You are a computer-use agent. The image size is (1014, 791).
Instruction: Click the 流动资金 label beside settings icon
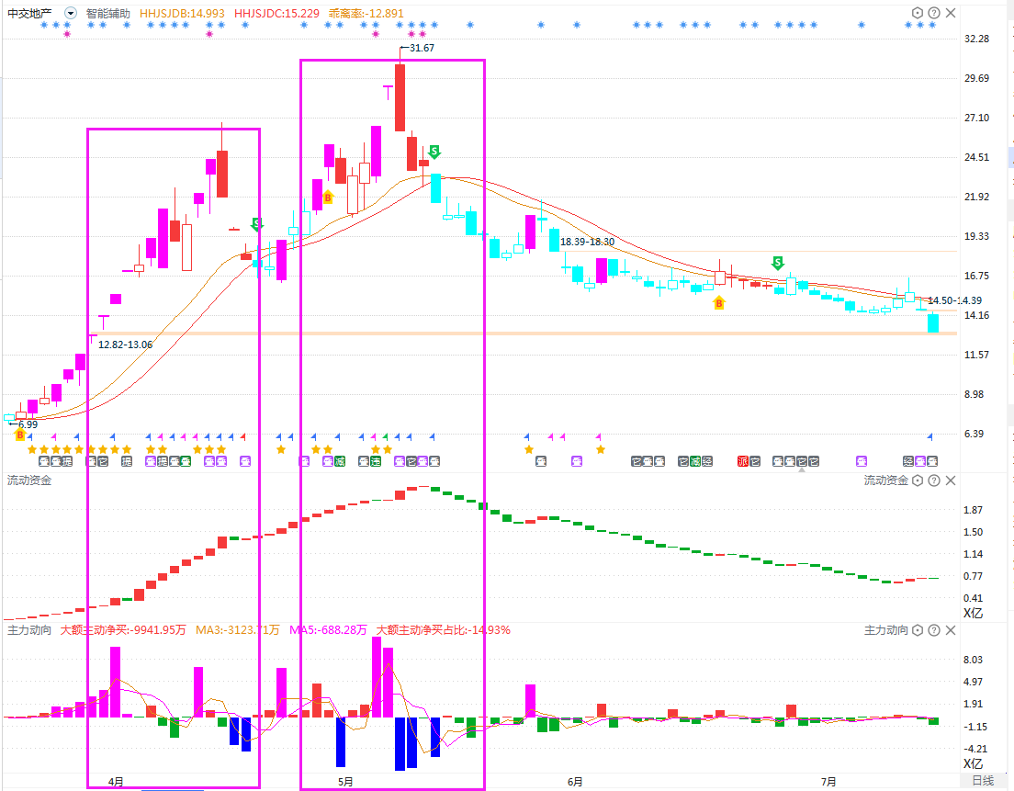click(x=886, y=480)
